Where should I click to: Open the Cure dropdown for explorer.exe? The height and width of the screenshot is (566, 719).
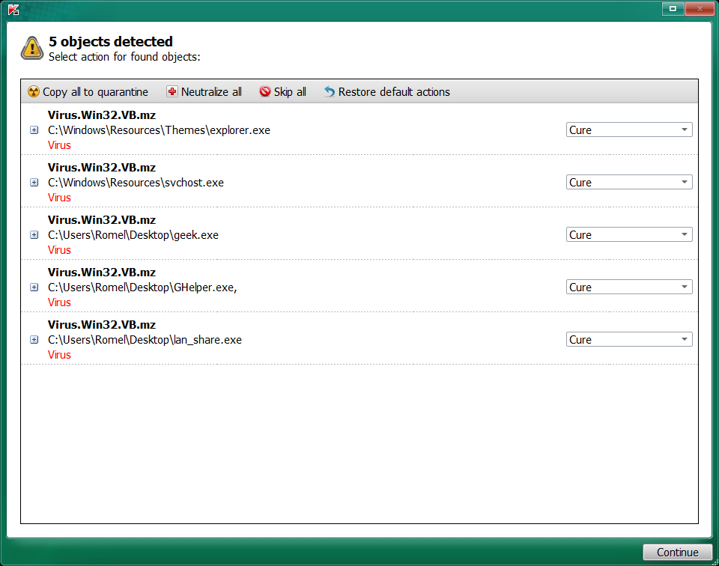(x=628, y=130)
